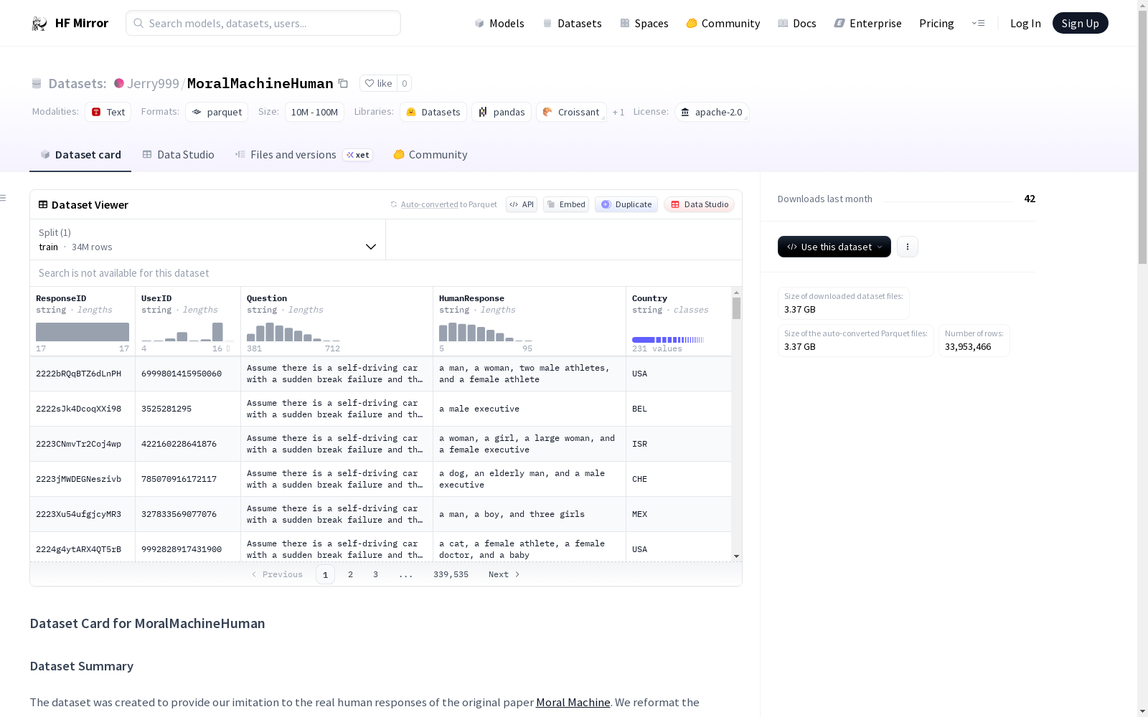
Task: Copy dataset name with the copy icon
Action: point(343,83)
